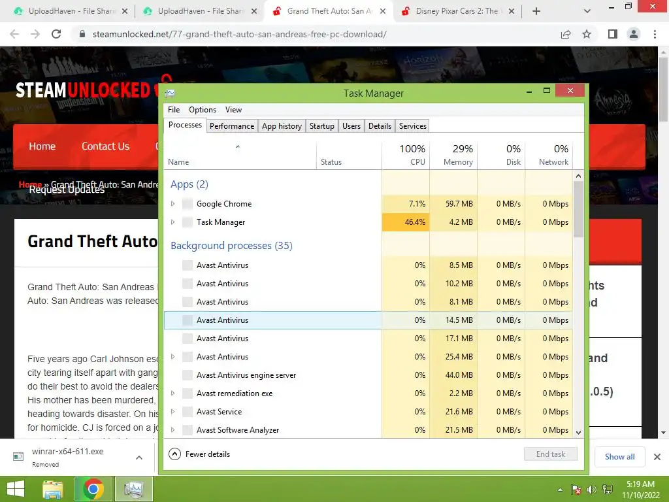The image size is (669, 502).
Task: Click the Google Chrome 59.7 MB memory cell
Action: tap(453, 204)
